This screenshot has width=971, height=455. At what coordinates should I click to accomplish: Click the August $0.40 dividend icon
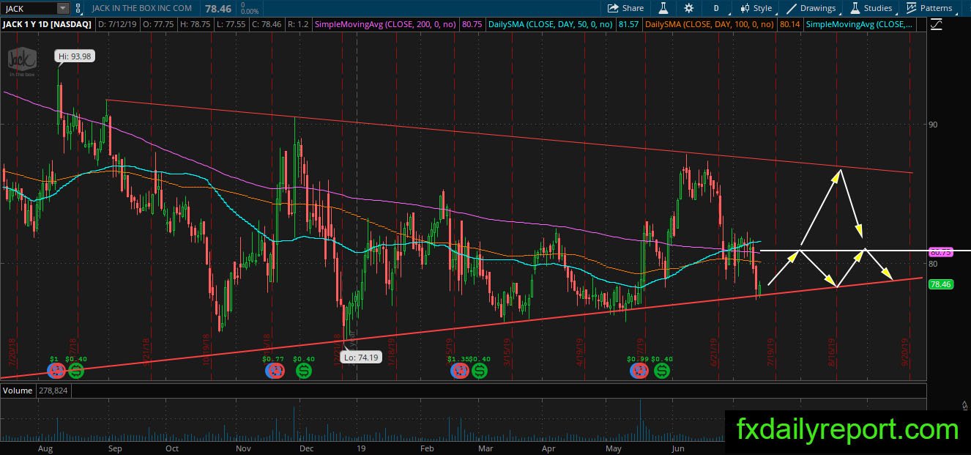pyautogui.click(x=75, y=371)
